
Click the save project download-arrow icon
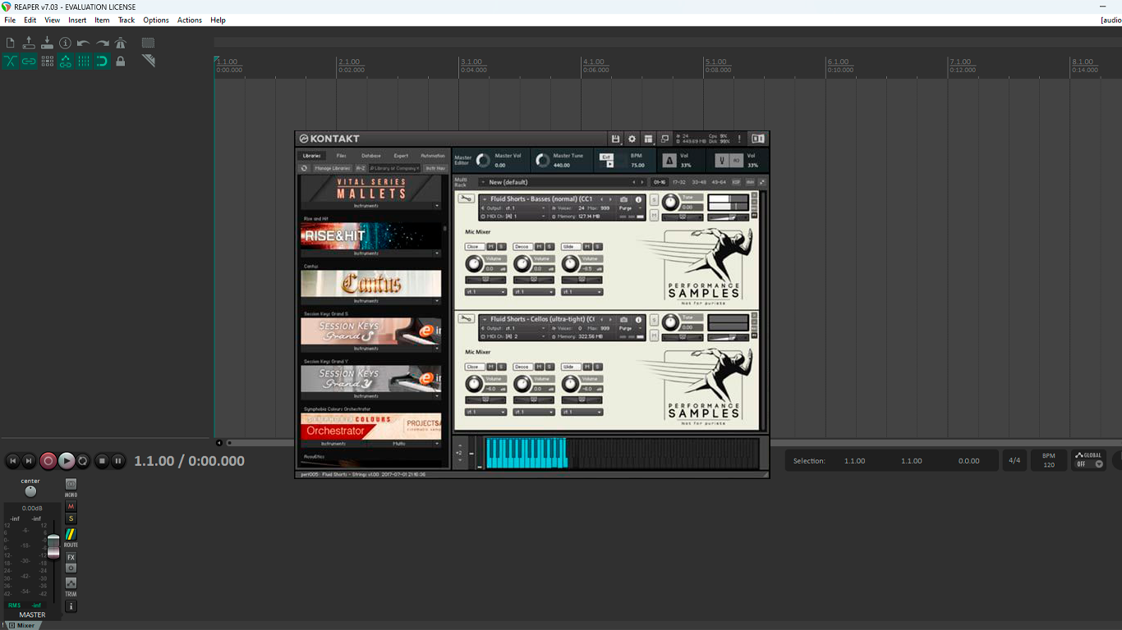click(x=47, y=43)
